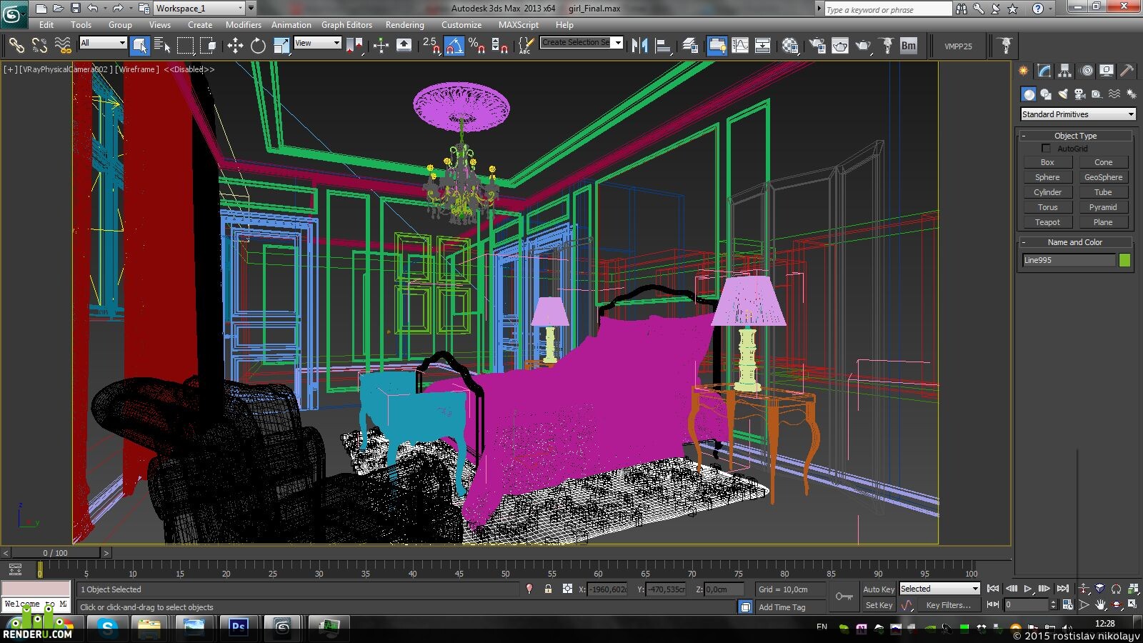Open the Standard Primitives dropdown

[x=1078, y=114]
